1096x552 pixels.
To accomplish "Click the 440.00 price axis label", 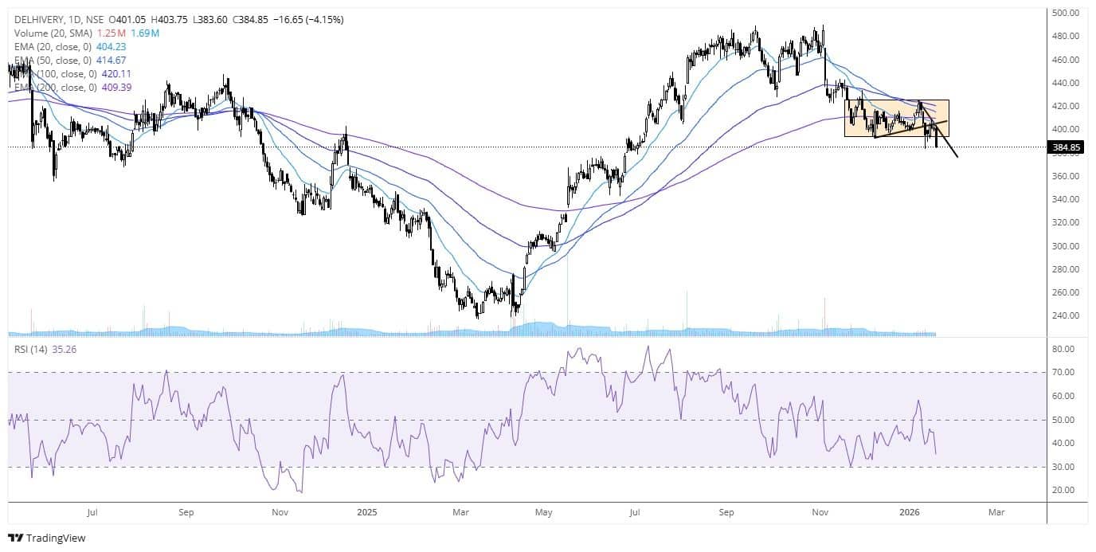I will (1065, 83).
